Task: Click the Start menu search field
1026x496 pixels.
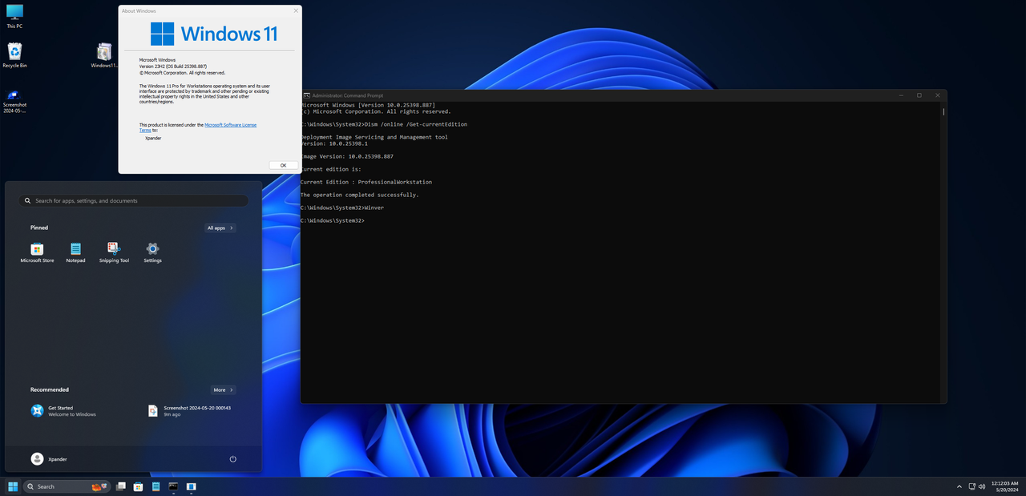Action: pos(133,201)
